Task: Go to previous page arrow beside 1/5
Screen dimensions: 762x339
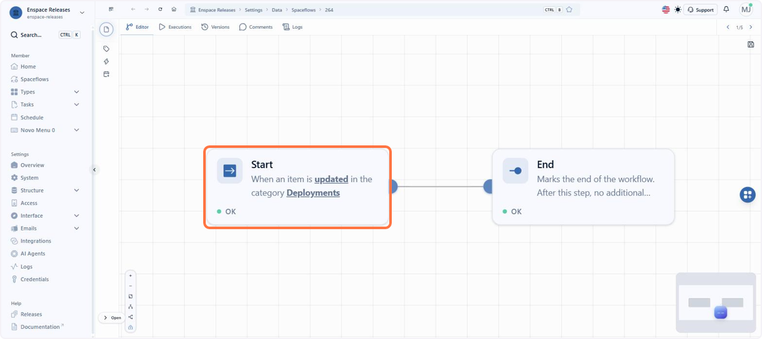Action: pos(728,27)
